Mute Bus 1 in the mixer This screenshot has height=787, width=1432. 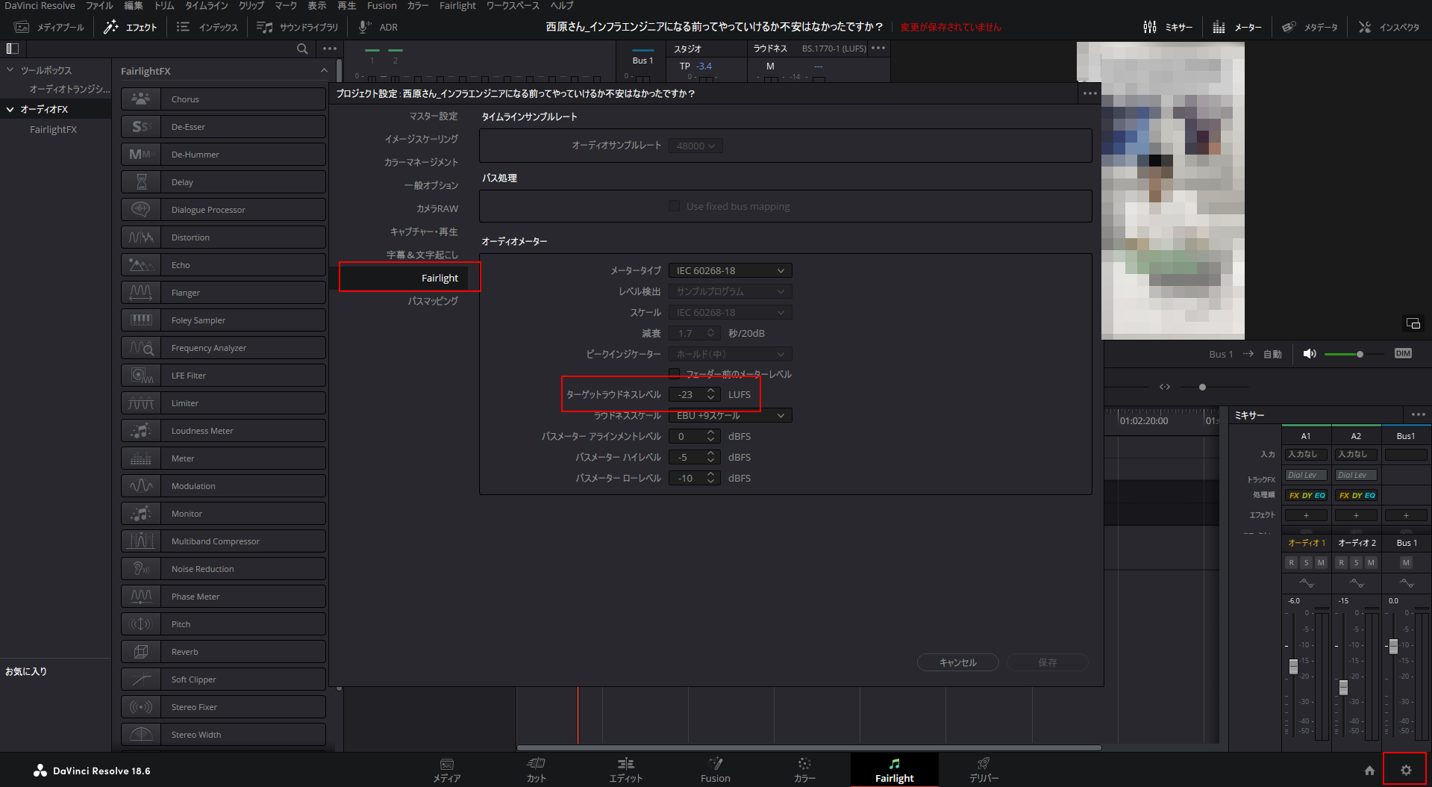pyautogui.click(x=1406, y=563)
